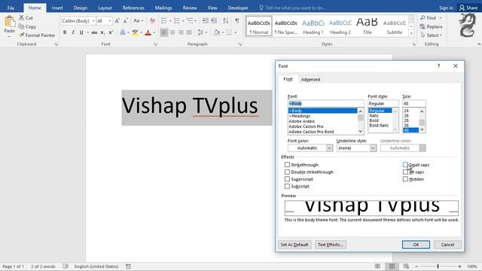Click Set As Default button
Screen dimensions: 482x271
point(294,245)
